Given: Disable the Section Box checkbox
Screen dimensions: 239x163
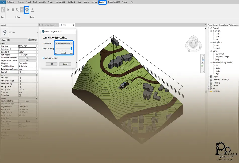Looking at the screenshot, I should [20, 95].
